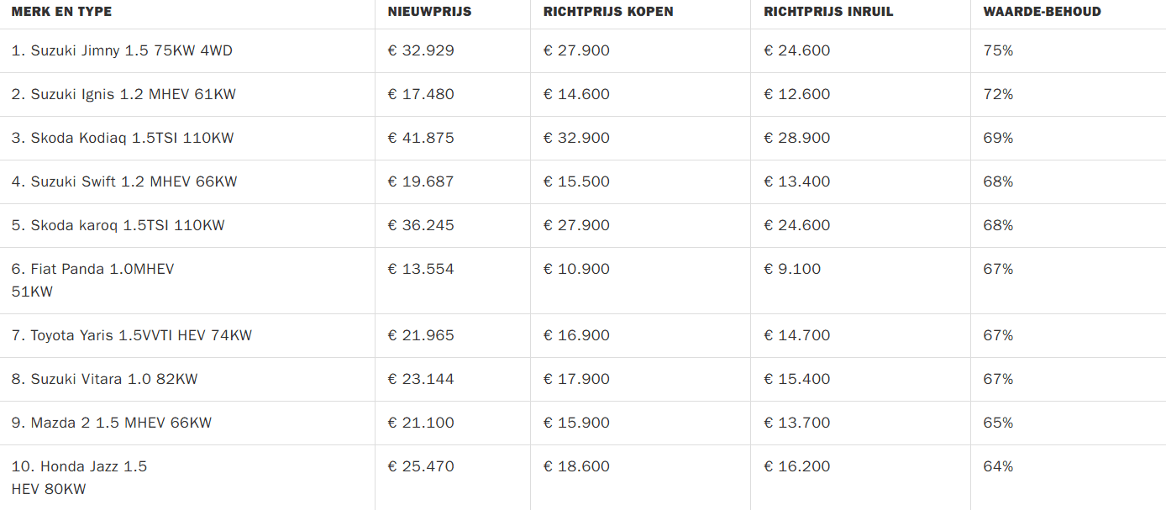Click the MERK EN TYPE column header
Viewport: 1166px width, 510px height.
pos(61,12)
